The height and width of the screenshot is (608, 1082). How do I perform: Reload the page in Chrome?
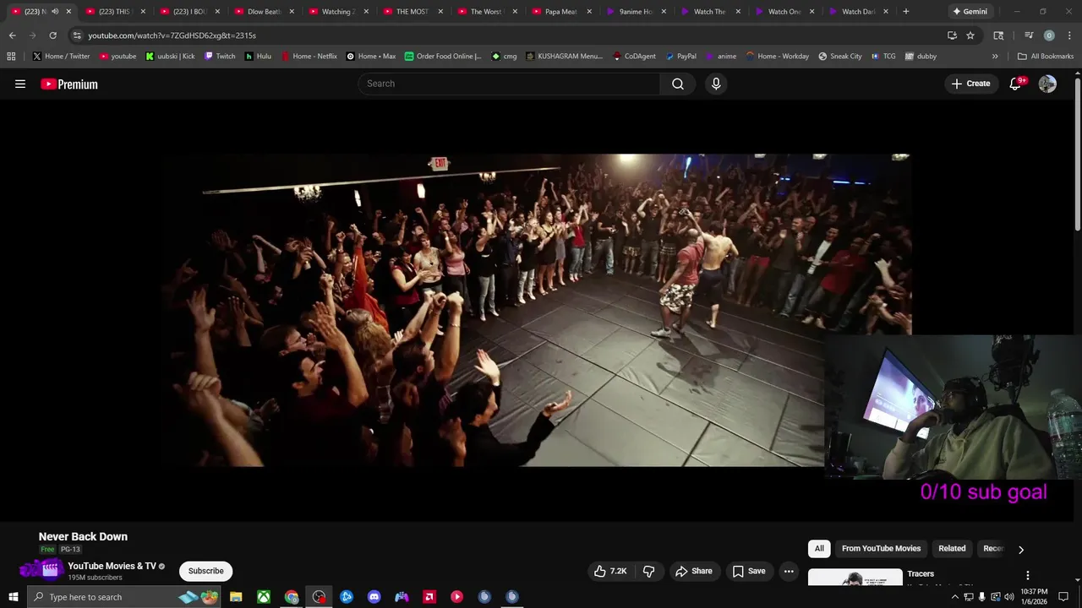52,35
